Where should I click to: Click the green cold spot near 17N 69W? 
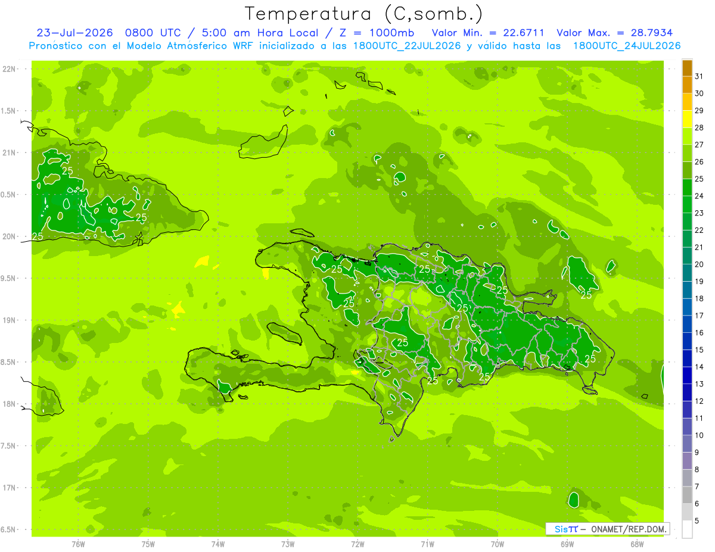click(x=574, y=498)
